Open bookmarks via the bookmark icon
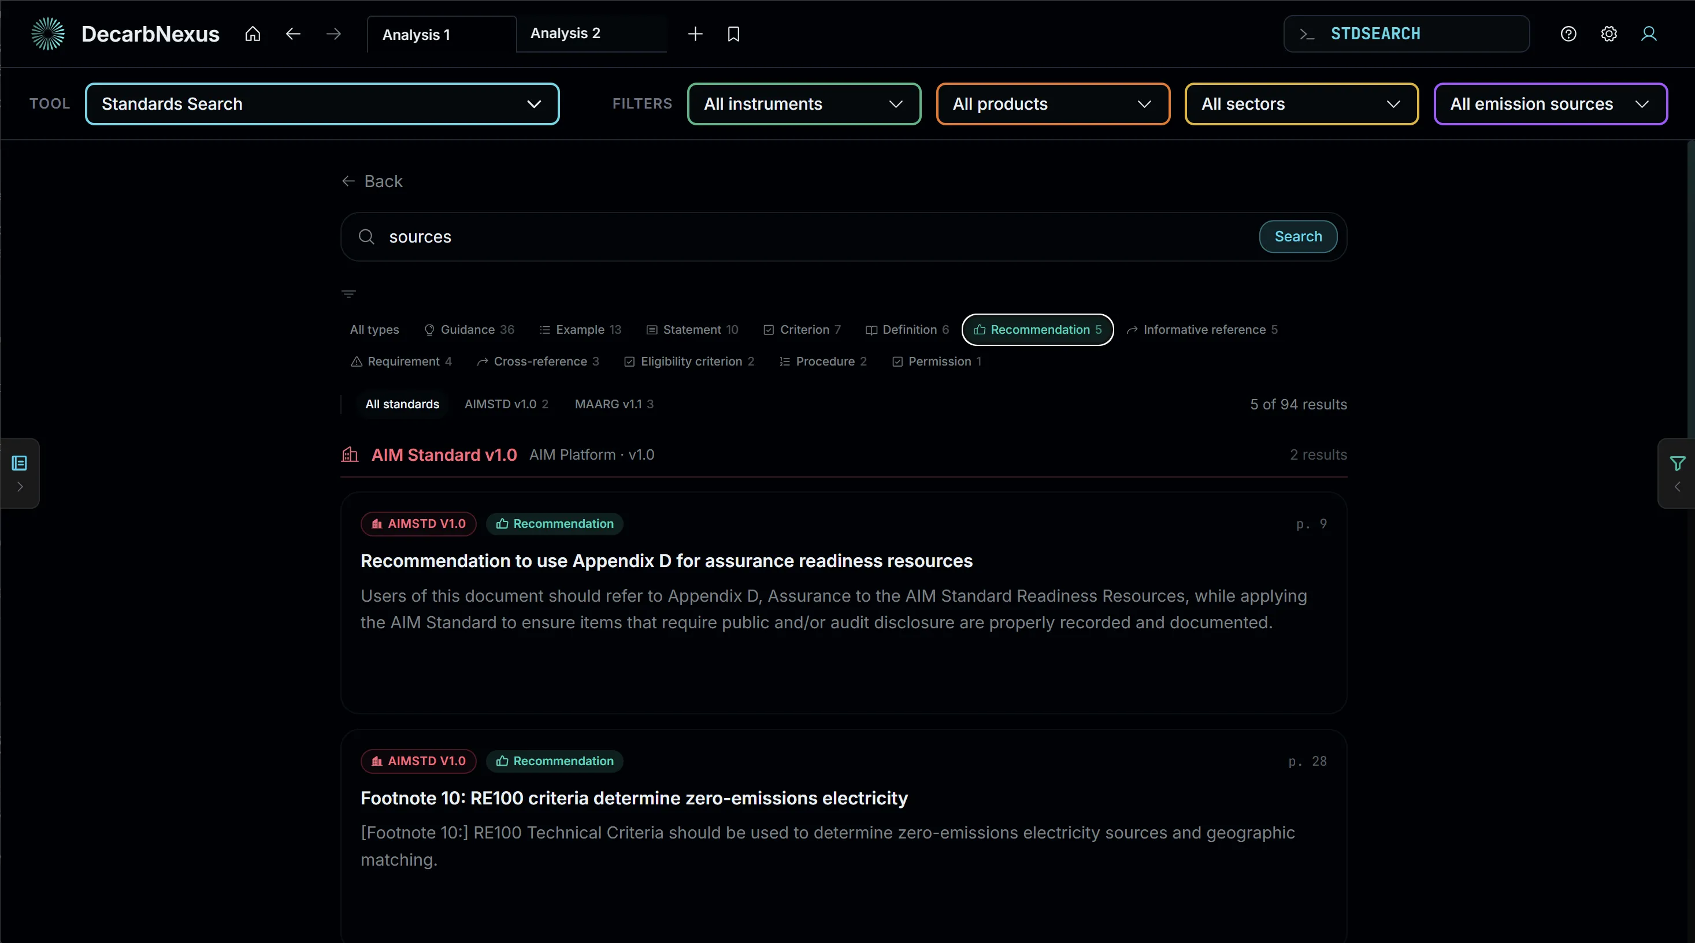This screenshot has width=1695, height=943. (734, 33)
